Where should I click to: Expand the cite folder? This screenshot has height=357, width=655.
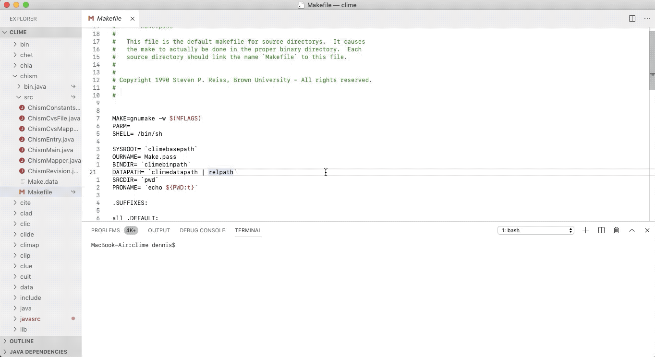[15, 202]
